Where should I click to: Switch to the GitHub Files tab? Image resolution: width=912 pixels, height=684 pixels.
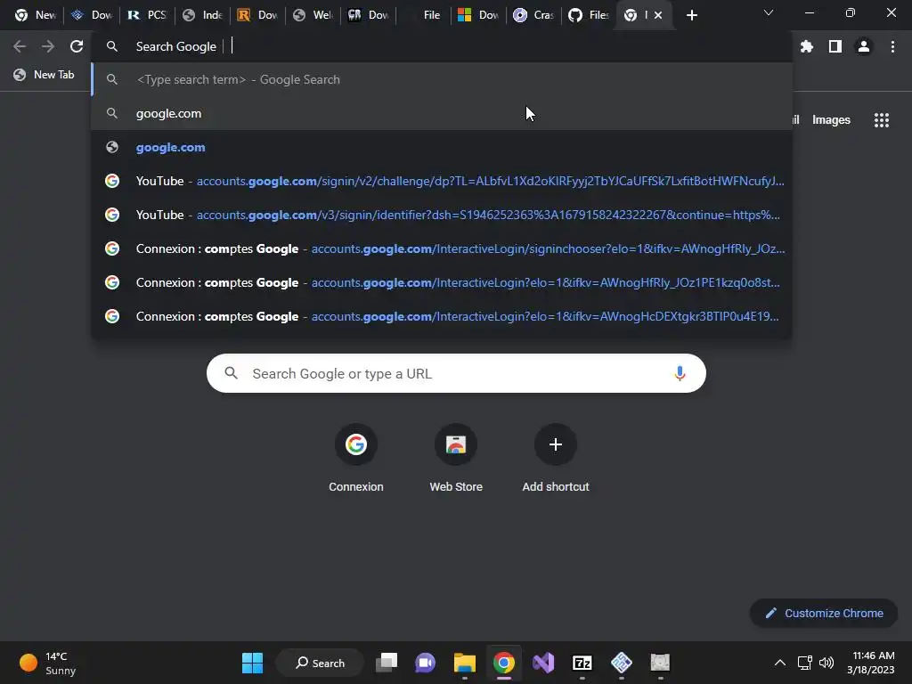[x=589, y=15]
